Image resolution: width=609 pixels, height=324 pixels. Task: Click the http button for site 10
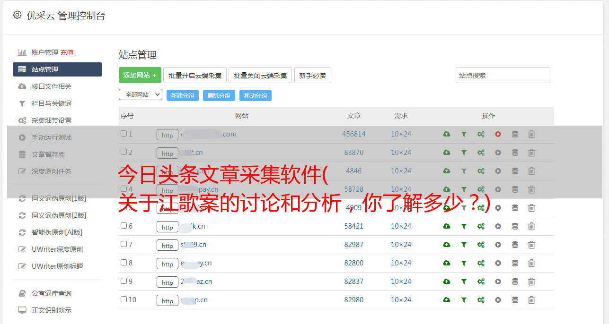[168, 300]
